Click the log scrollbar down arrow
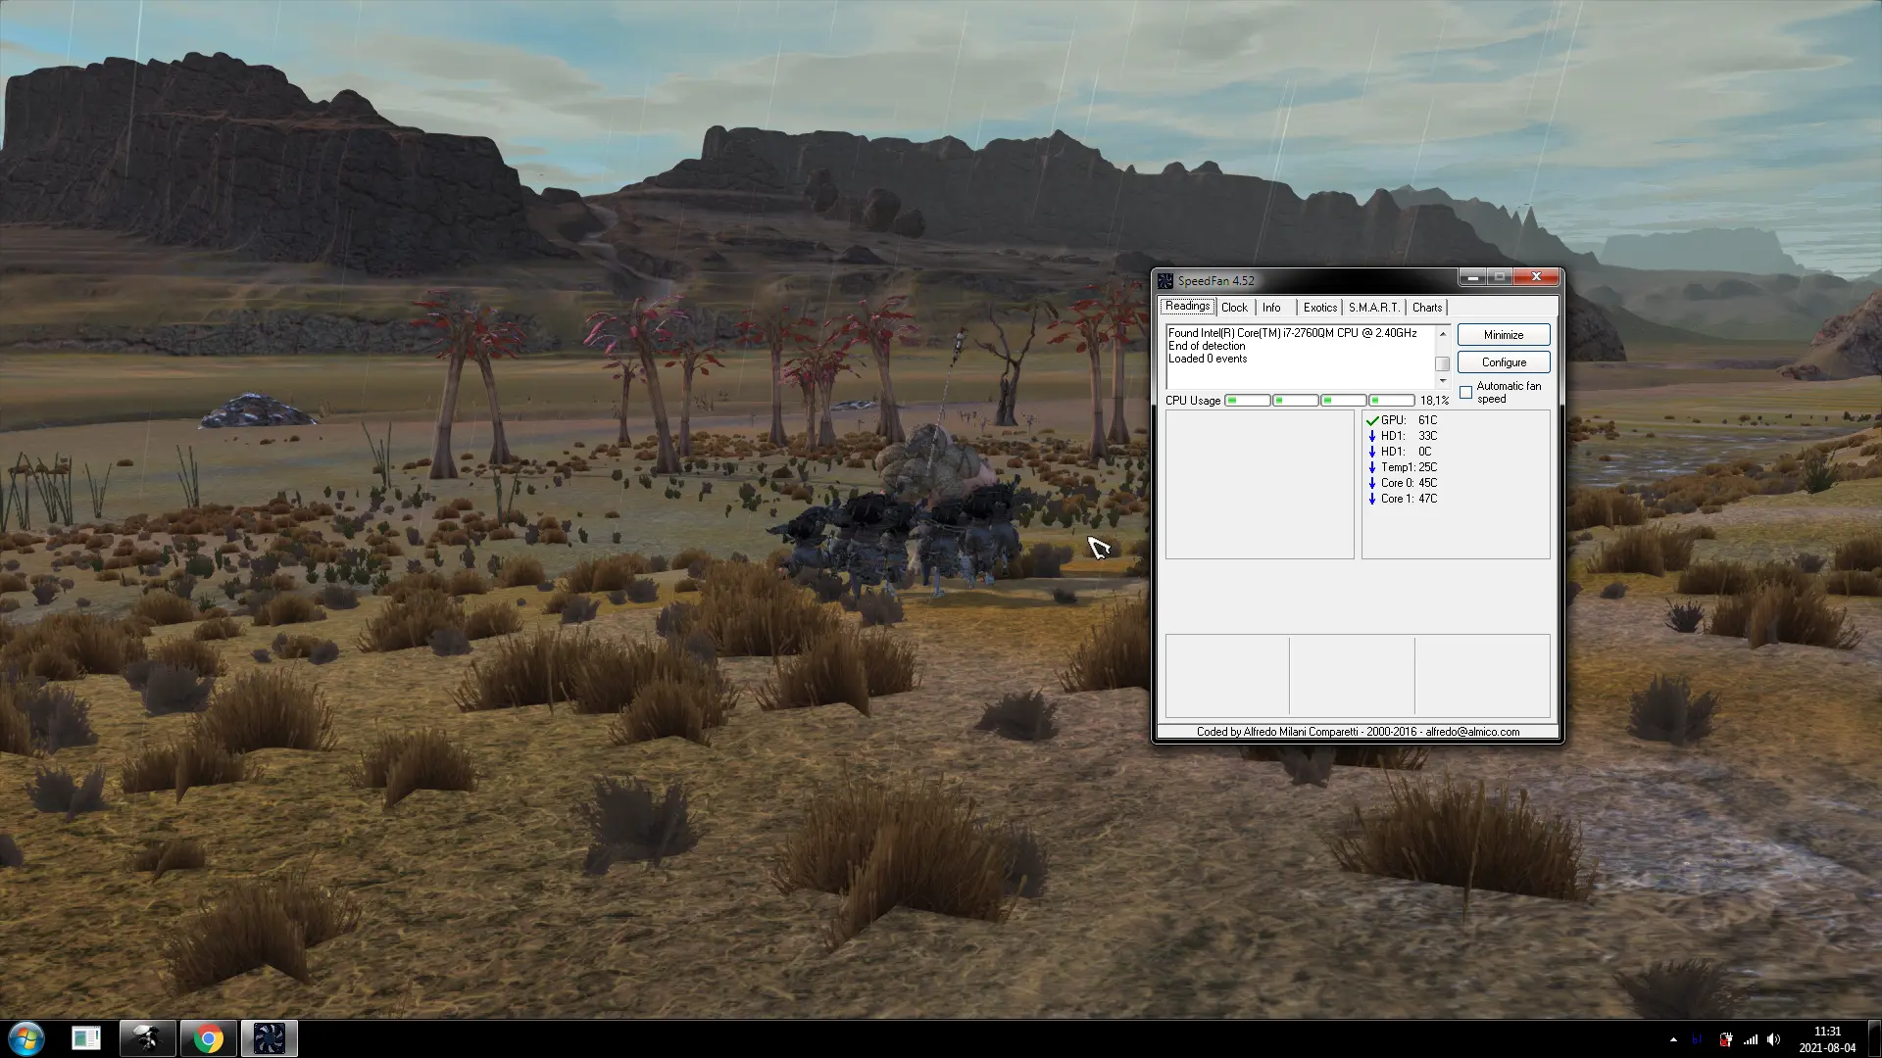The height and width of the screenshot is (1058, 1882). (1443, 381)
